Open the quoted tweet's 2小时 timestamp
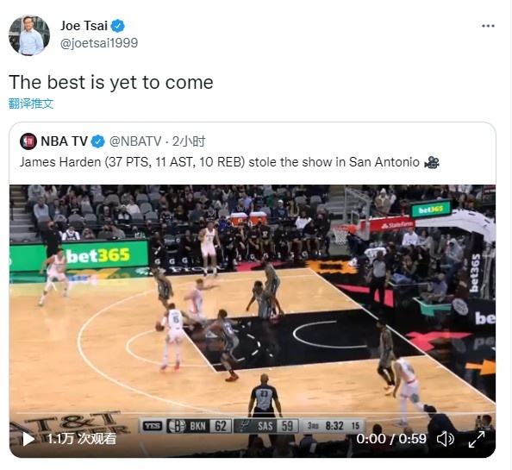The image size is (512, 470). [x=189, y=141]
